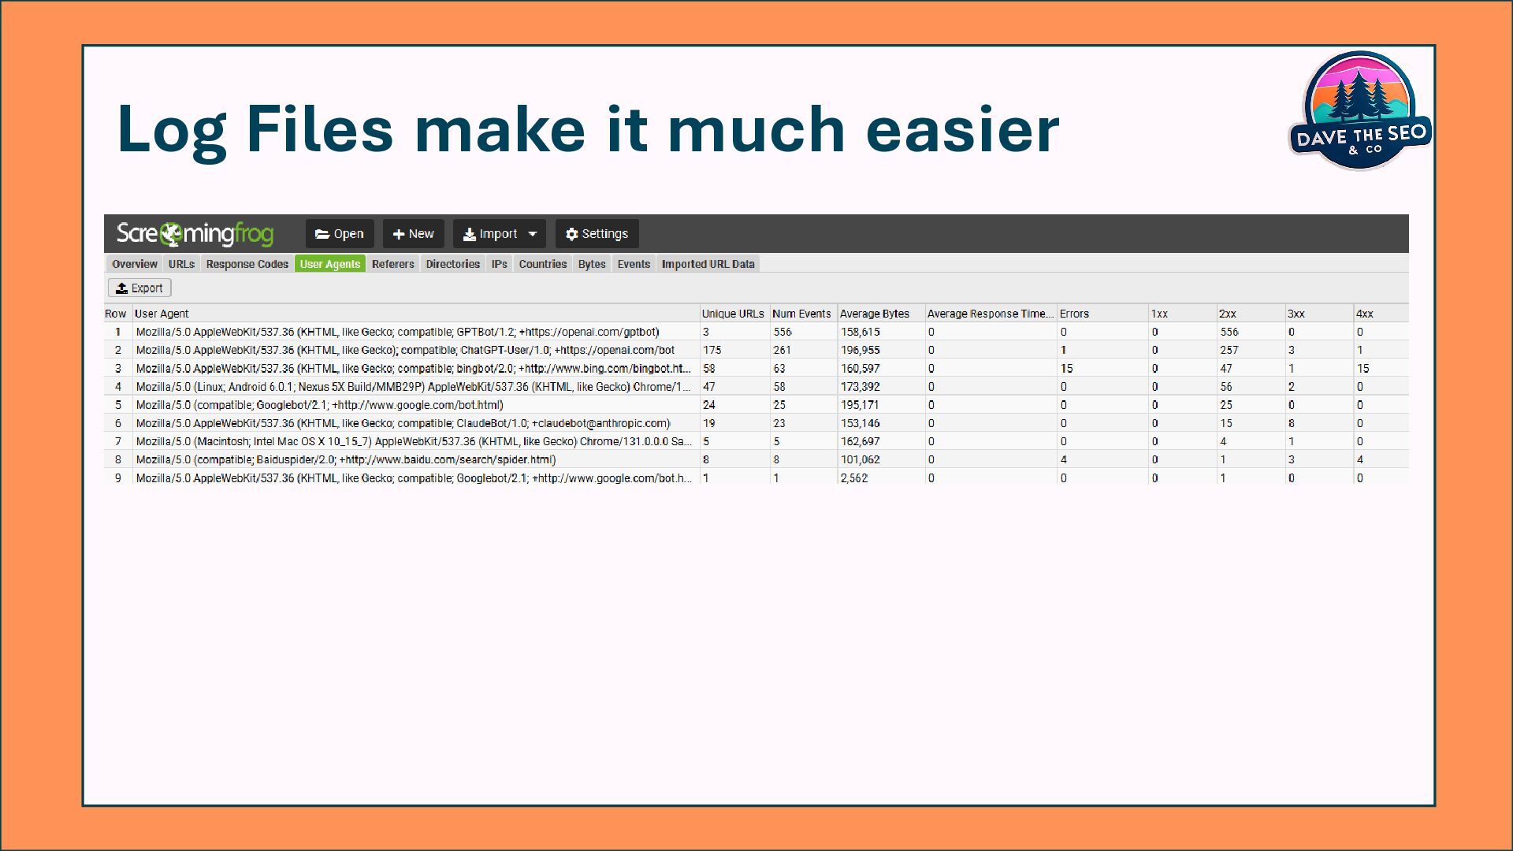The image size is (1513, 851).
Task: Click the Average Bytes column header
Action: pos(874,314)
